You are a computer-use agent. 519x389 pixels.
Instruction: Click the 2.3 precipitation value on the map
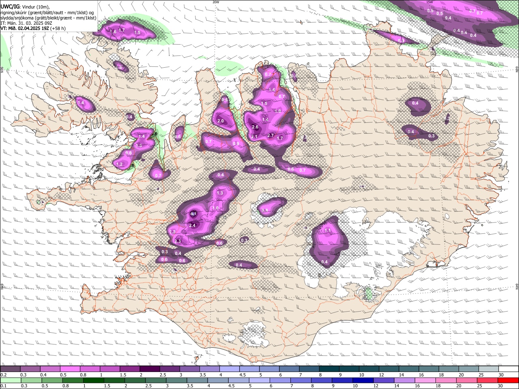pos(178,241)
